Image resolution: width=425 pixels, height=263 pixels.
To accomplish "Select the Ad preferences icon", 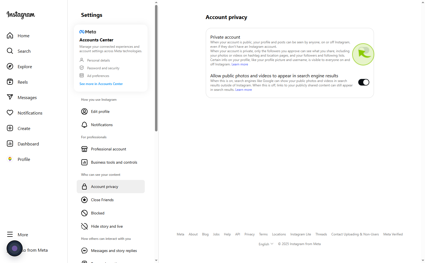I will (82, 75).
